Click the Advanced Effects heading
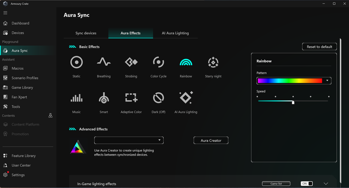349x188 pixels. pyautogui.click(x=93, y=129)
